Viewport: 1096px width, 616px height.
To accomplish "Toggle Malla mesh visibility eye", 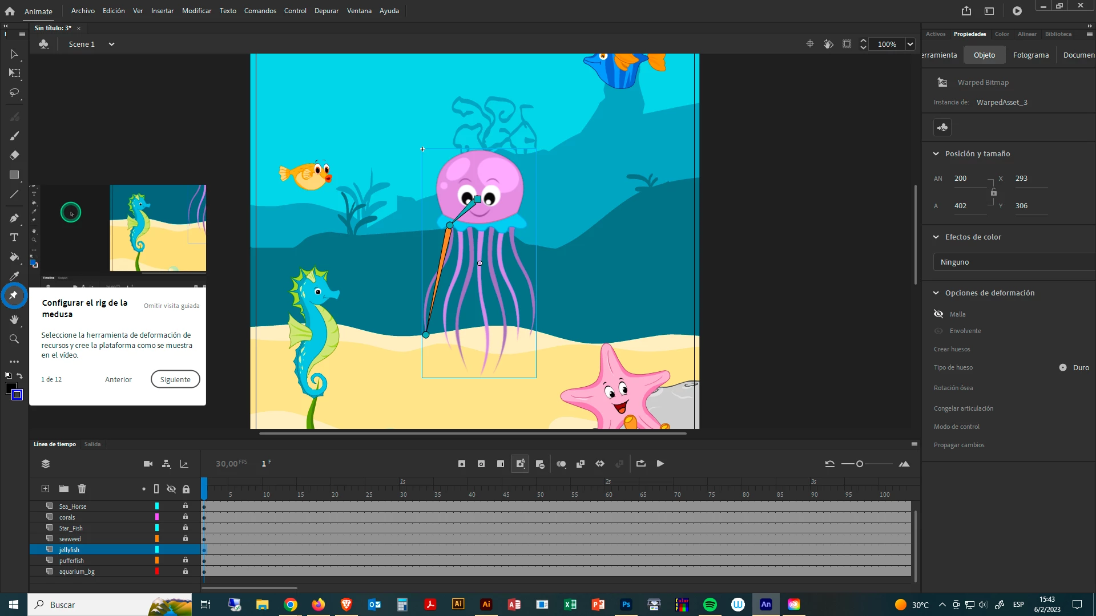I will click(x=938, y=314).
